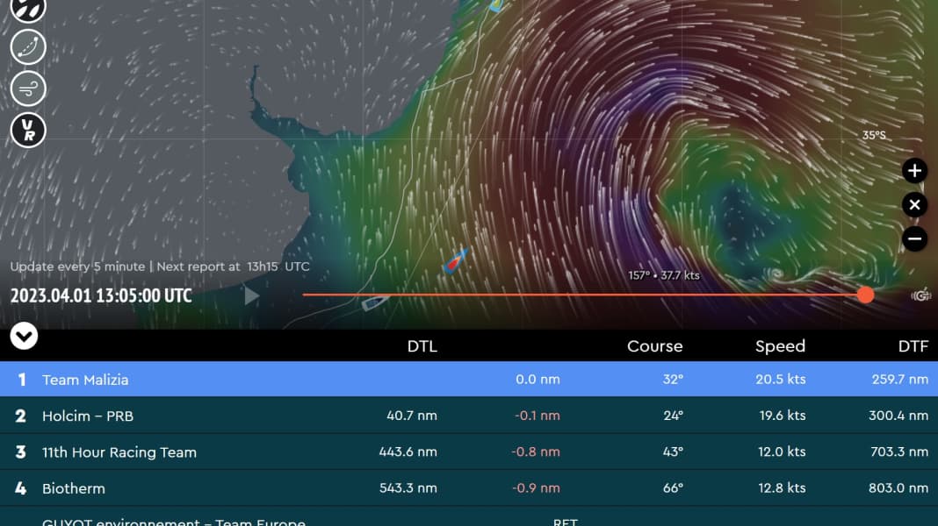Viewport: 938px width, 526px height.
Task: Collapse the leaderboard with chevron button
Action: coord(24,336)
